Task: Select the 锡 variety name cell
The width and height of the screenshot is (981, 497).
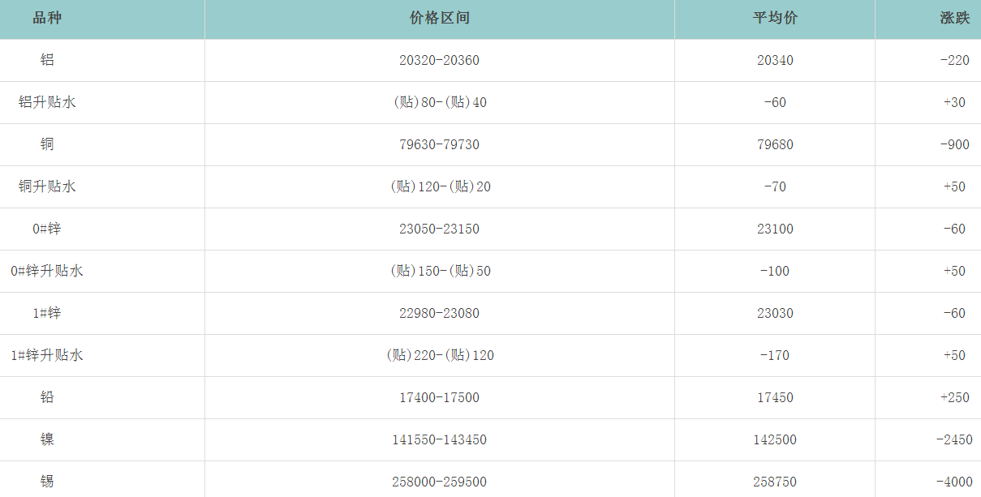Action: [x=47, y=482]
